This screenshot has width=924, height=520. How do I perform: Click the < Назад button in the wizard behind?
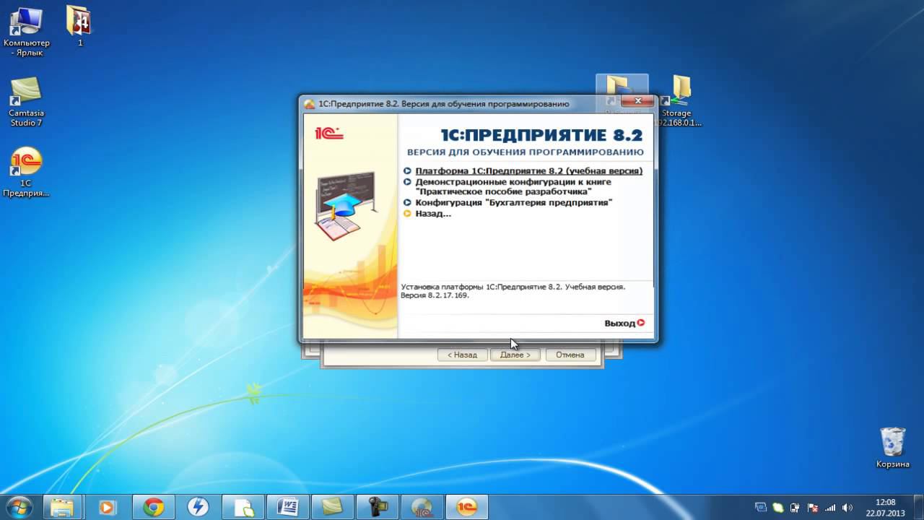pyautogui.click(x=462, y=355)
